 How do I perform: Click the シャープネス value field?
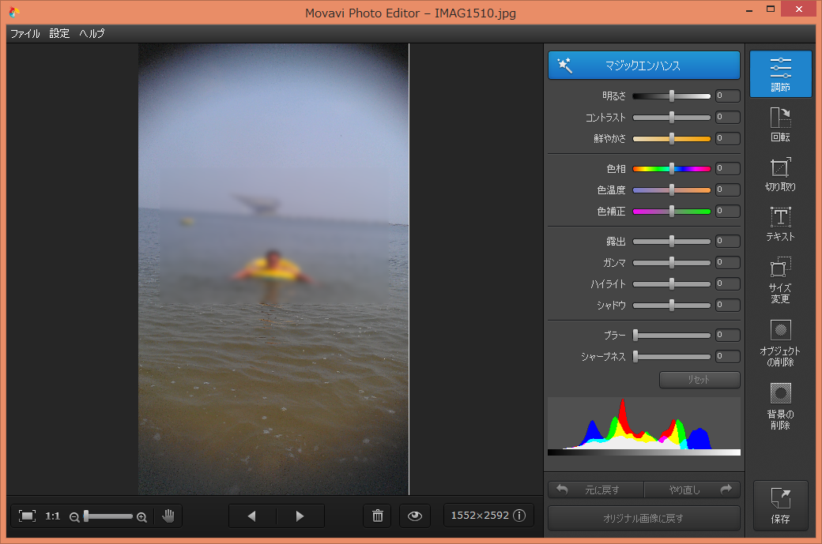728,357
